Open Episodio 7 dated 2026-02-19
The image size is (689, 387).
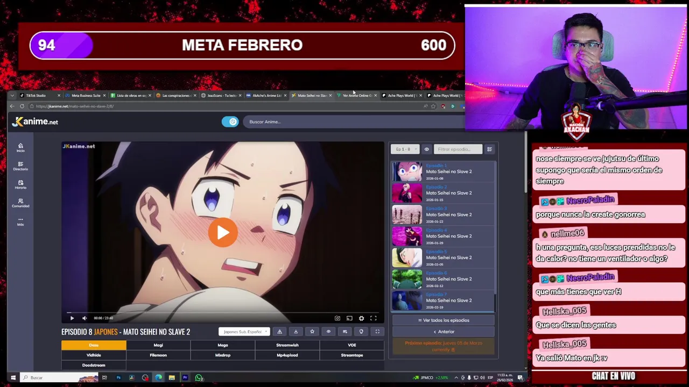pyautogui.click(x=442, y=300)
